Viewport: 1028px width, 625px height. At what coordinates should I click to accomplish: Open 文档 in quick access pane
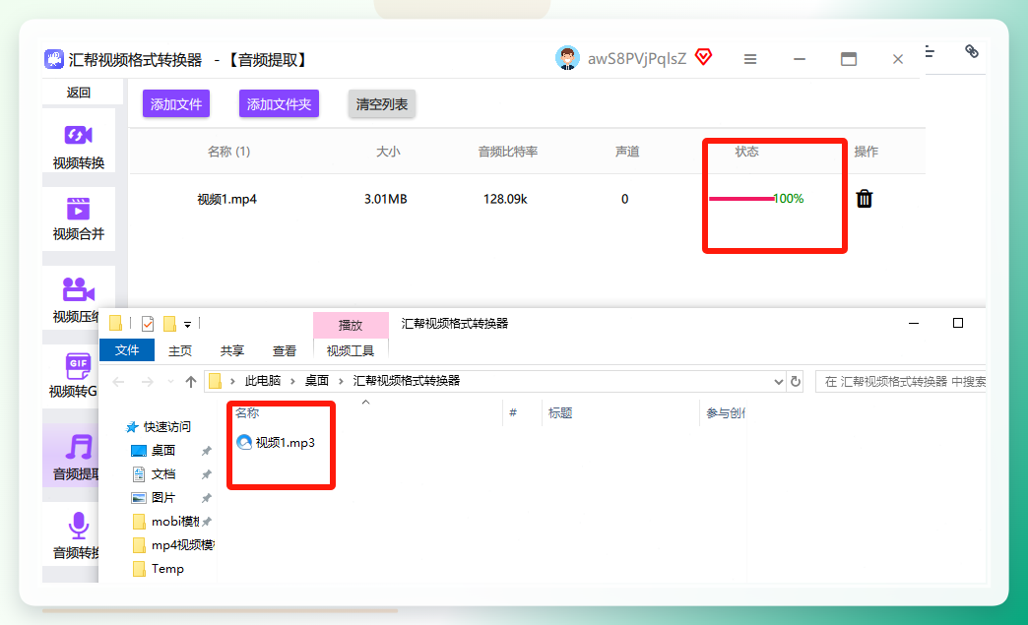(154, 474)
